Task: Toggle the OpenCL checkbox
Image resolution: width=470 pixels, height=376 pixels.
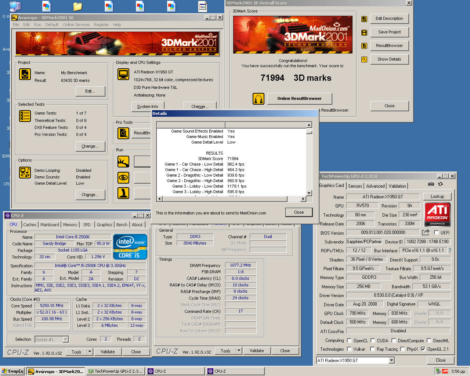Action: pos(350,340)
